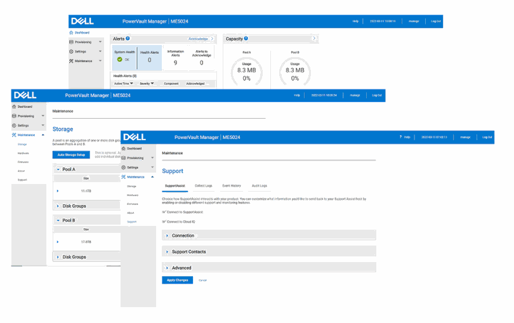Click Settings gear icon in Support window sidebar
Screen dimensions: 514x323
(x=124, y=168)
